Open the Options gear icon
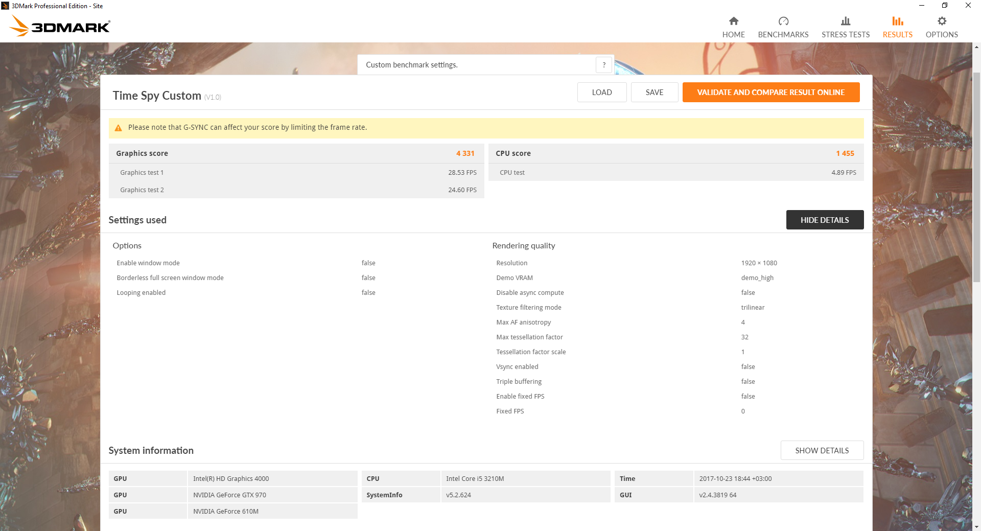981x531 pixels. pyautogui.click(x=942, y=21)
